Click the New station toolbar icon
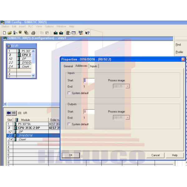The height and width of the screenshot is (187, 187). coord(4,33)
